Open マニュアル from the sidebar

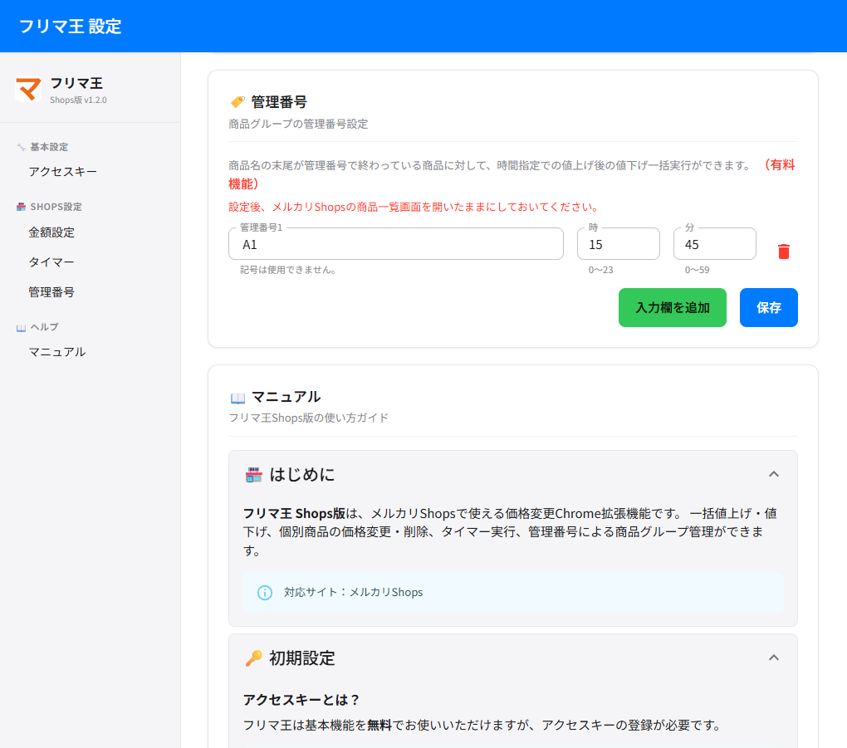[x=57, y=352]
